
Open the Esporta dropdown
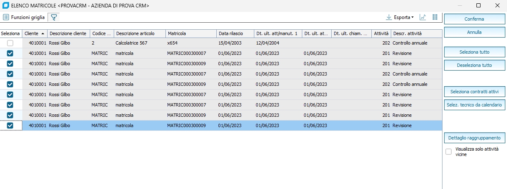(x=400, y=17)
